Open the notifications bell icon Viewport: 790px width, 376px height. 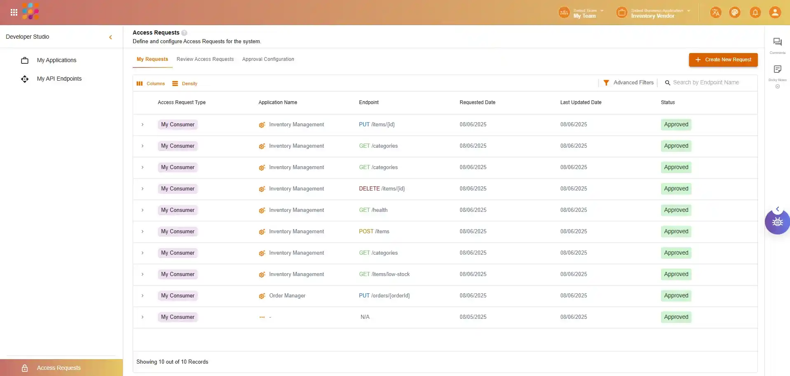click(755, 12)
